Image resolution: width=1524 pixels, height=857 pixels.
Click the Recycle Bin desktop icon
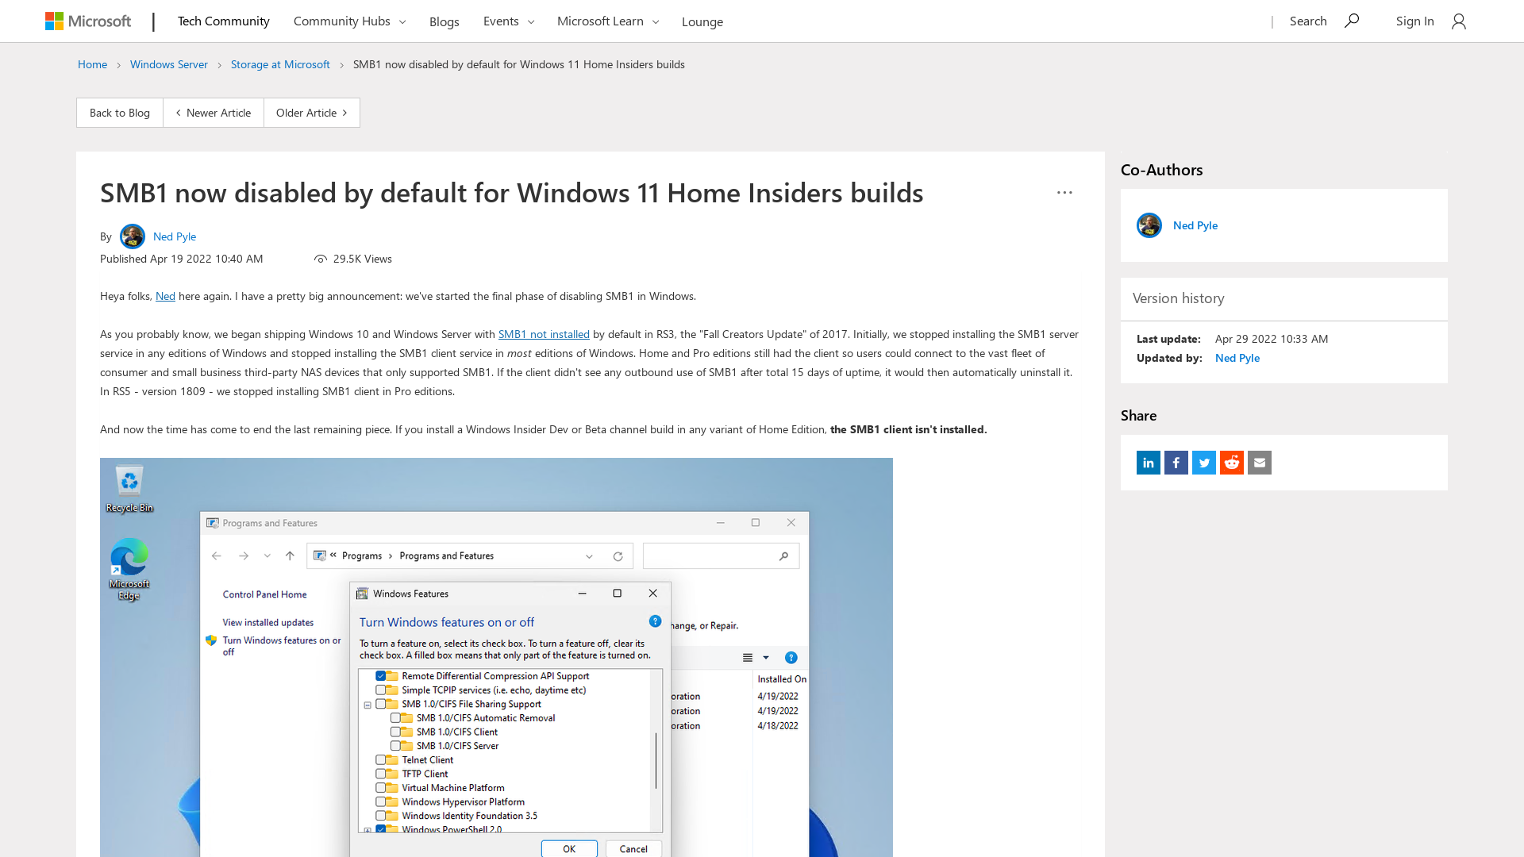[x=129, y=490]
